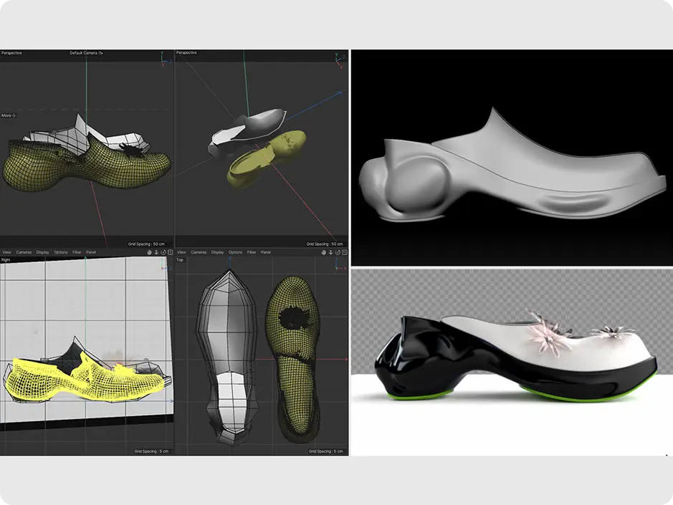This screenshot has height=505, width=673.
Task: Select the yellow mesh shoe sole in the Top viewport
Action: [293, 360]
